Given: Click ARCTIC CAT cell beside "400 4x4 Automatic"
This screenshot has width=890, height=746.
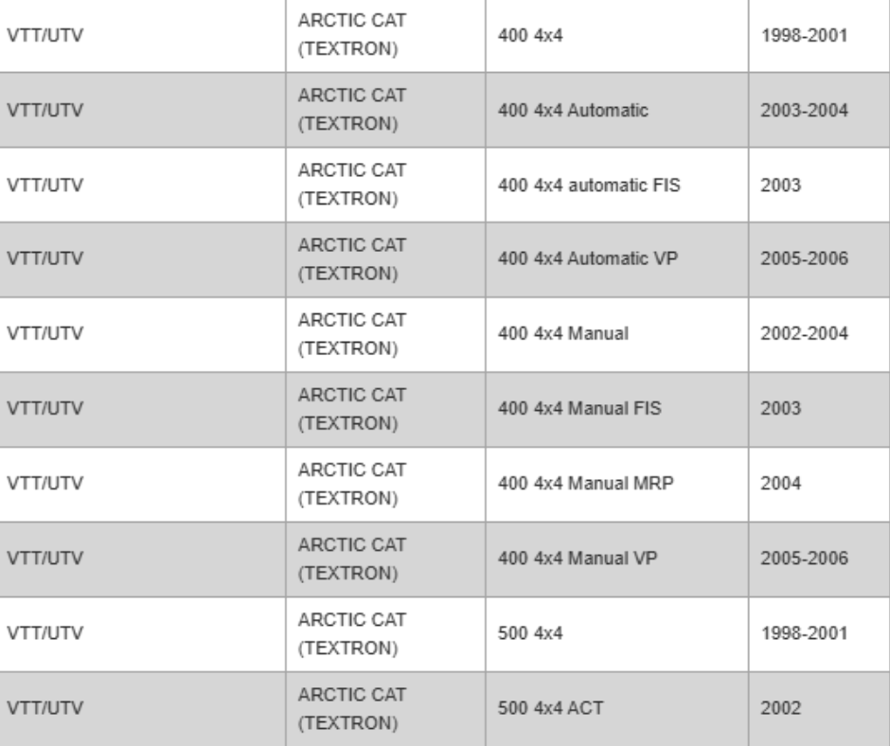Looking at the screenshot, I should pos(346,111).
